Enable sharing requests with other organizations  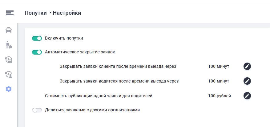(37, 110)
